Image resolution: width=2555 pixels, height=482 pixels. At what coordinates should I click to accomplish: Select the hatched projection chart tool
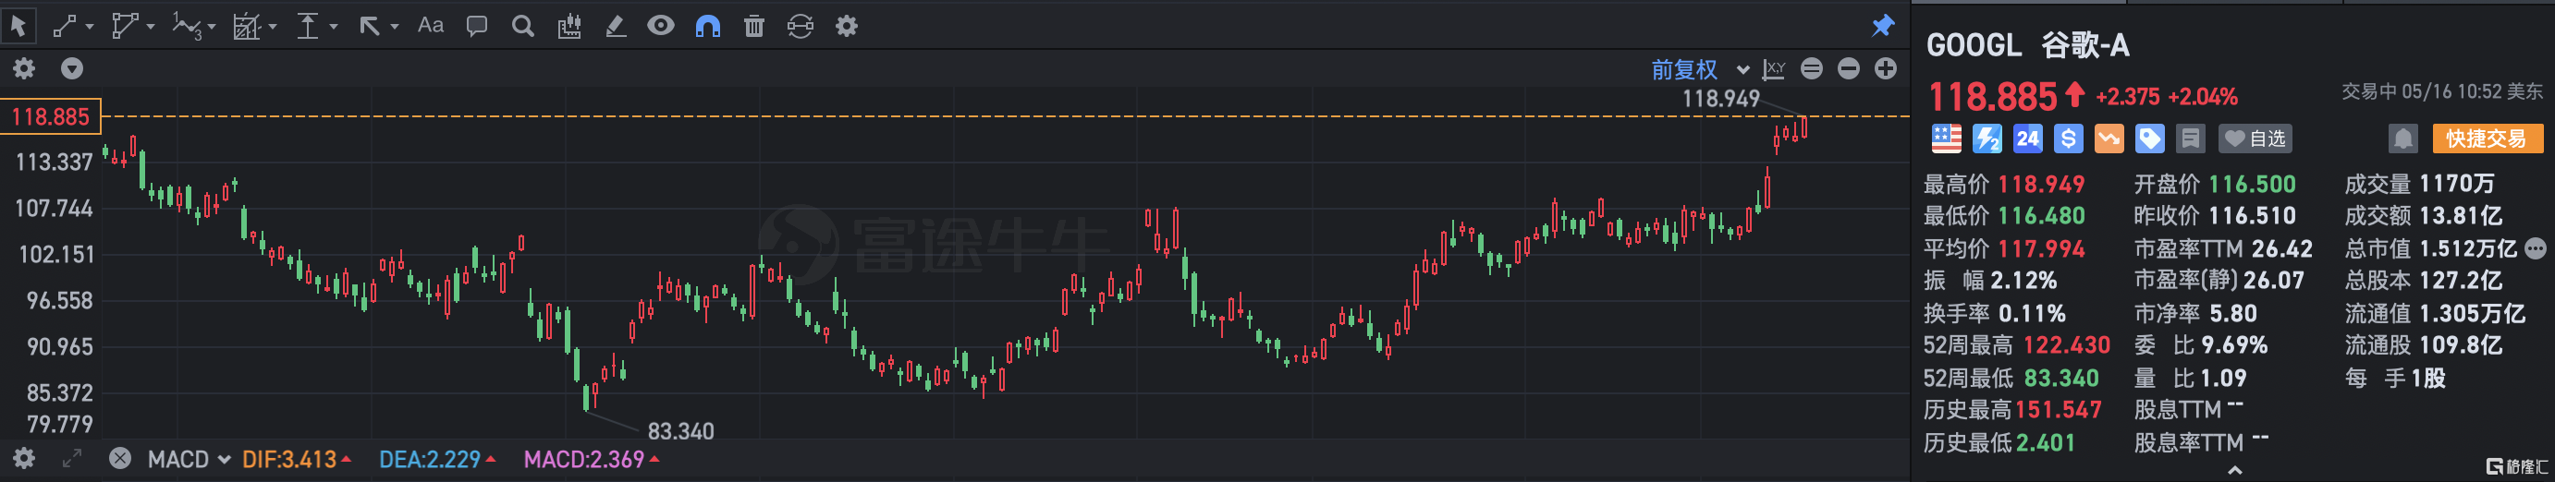click(x=246, y=26)
